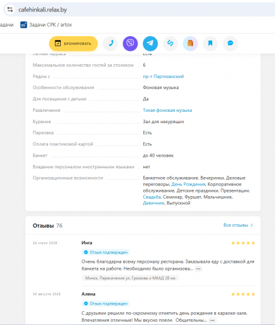Click the Тихая фоновая музыка link
The image size is (275, 325).
tap(167, 110)
